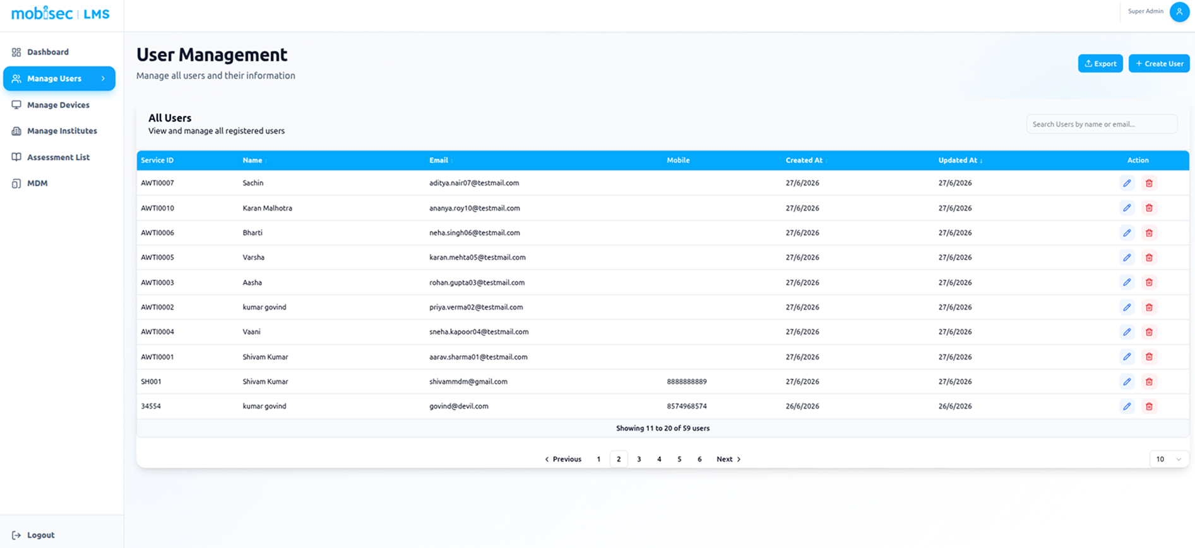
Task: Click the Super Admin profile avatar
Action: click(x=1179, y=11)
